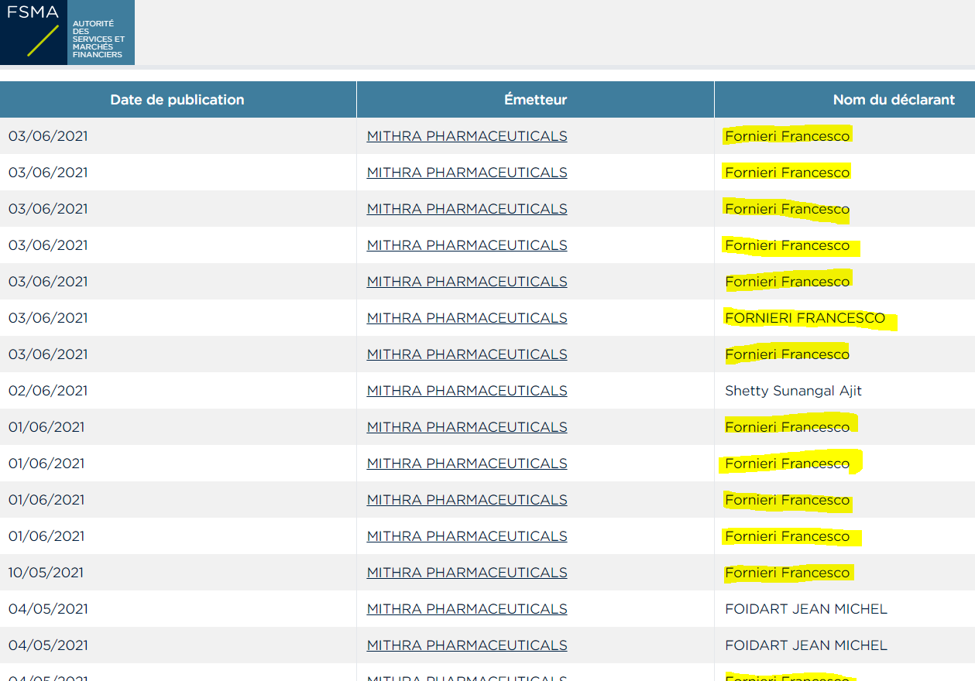The image size is (975, 681).
Task: Open the Mithra link in the second FOIDART JEAN MICHEL row
Action: (467, 645)
